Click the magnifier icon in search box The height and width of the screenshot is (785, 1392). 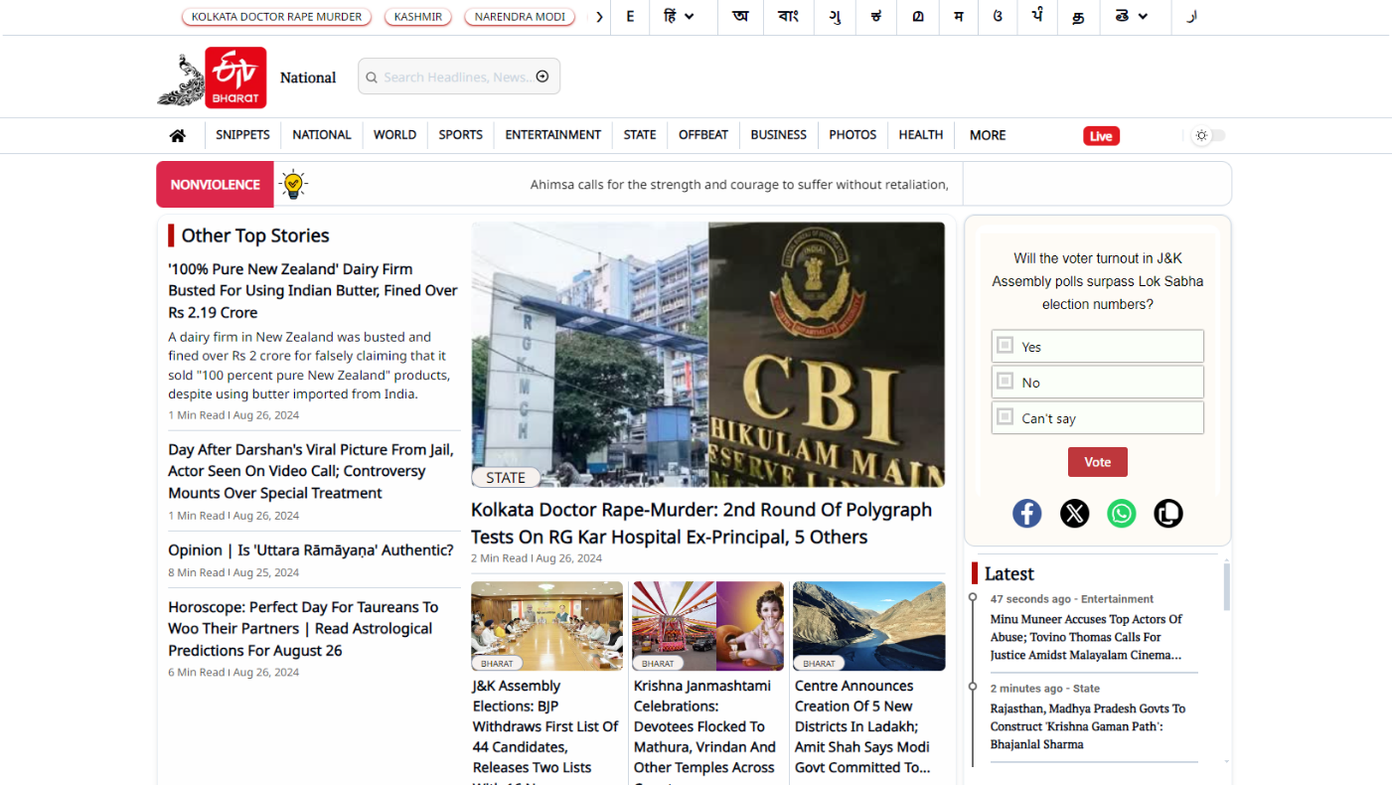[x=372, y=78]
